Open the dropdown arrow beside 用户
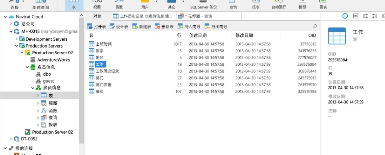385x155 pixels. (x=157, y=1)
